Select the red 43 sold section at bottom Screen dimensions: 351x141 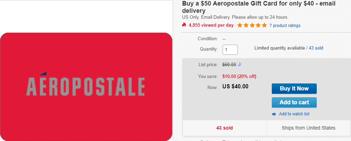pos(225,128)
